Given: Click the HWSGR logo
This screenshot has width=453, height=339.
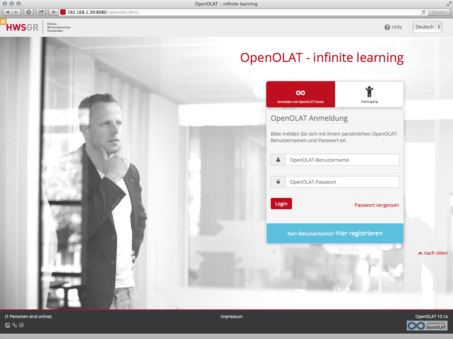Looking at the screenshot, I should coord(22,28).
